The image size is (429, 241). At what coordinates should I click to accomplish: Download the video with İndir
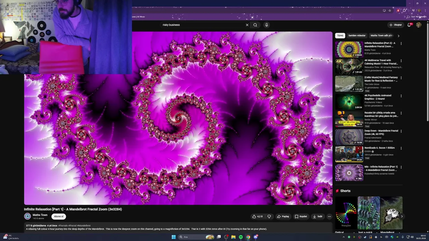317,217
